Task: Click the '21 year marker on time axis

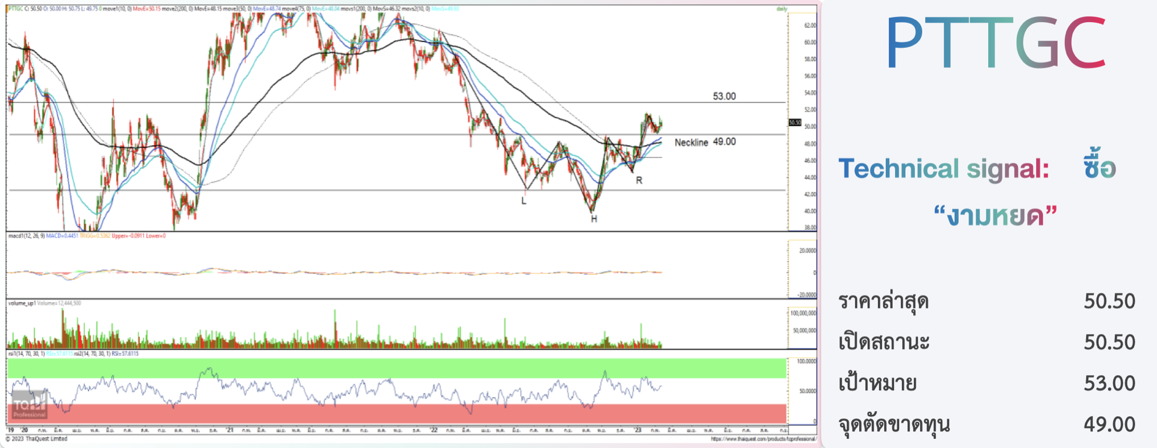Action: [230, 430]
